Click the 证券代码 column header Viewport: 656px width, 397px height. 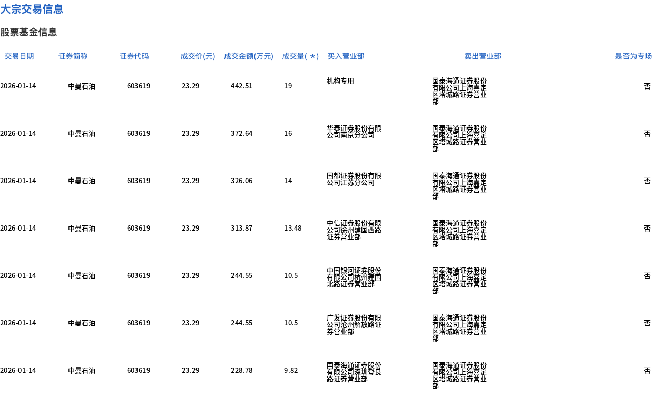134,56
